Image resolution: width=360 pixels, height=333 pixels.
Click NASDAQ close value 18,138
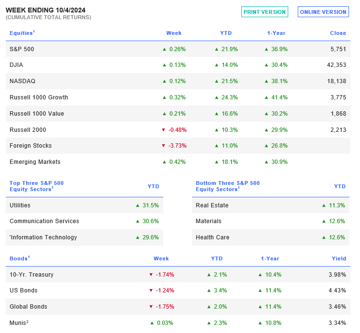(337, 81)
